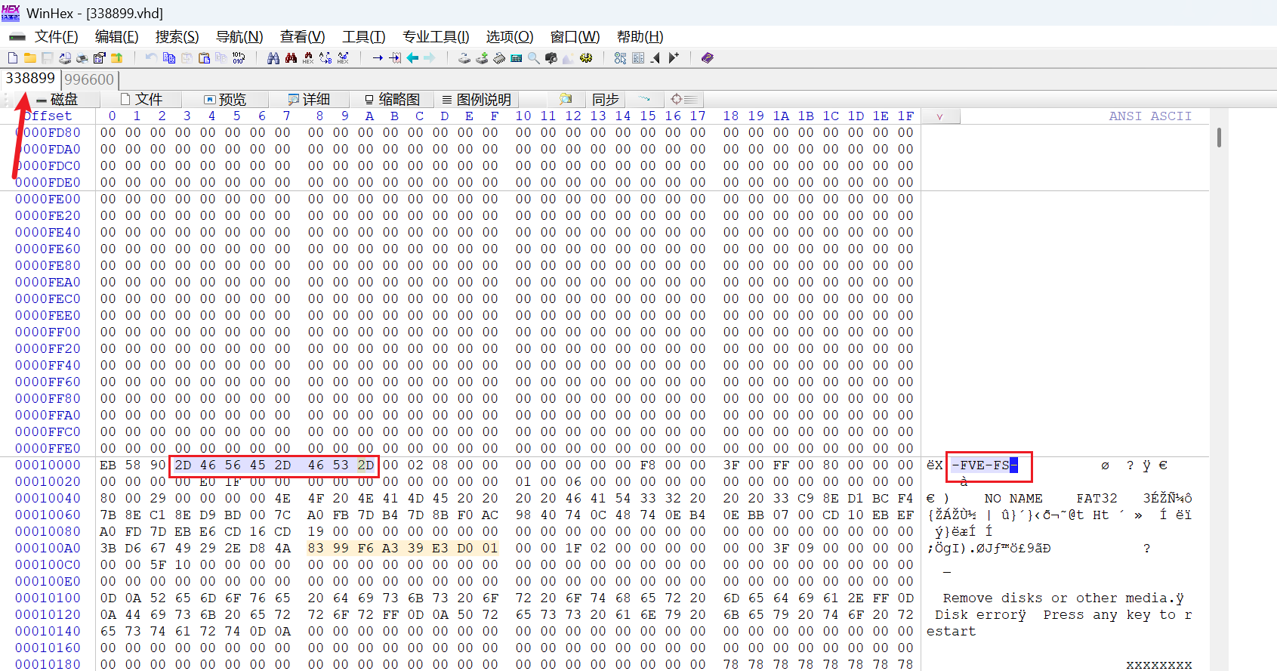The image size is (1277, 671).
Task: Click the blue Back navigation arrow
Action: (x=412, y=58)
